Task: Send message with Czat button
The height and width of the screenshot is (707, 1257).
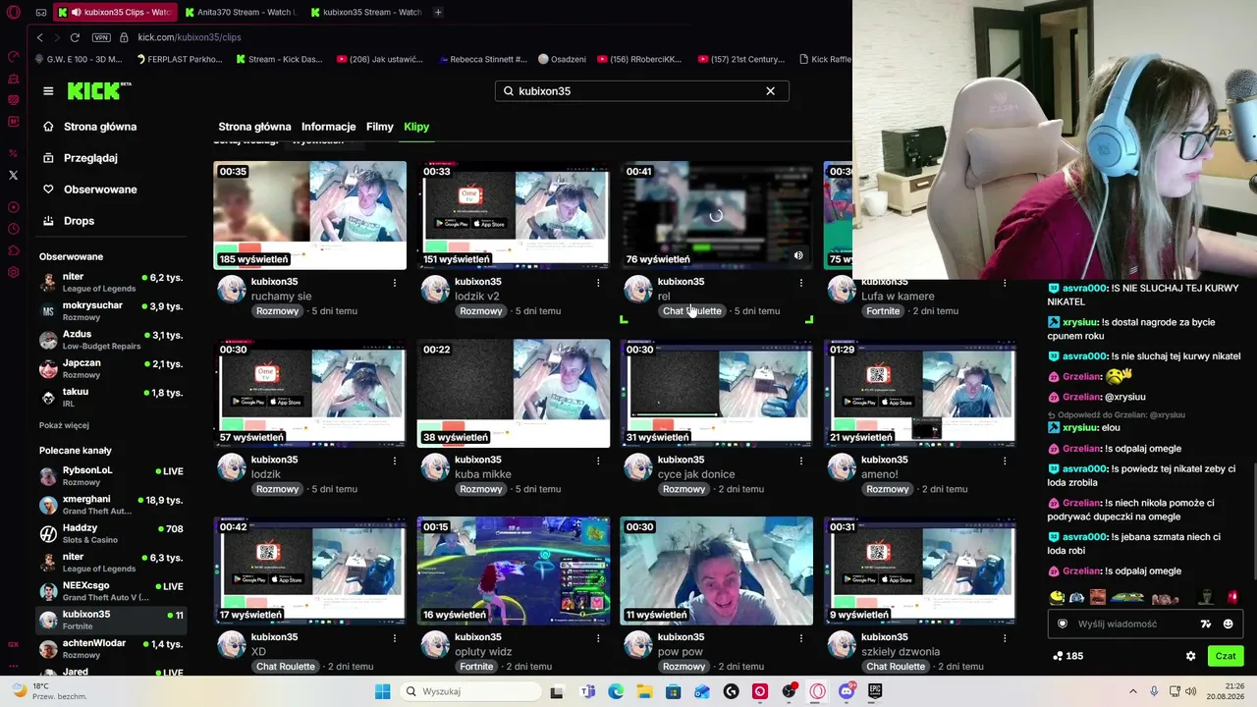Action: tap(1226, 656)
